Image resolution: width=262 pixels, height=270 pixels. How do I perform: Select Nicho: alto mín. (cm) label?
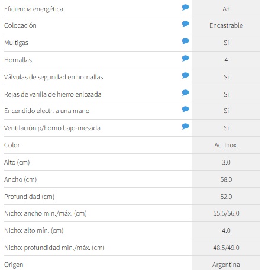pos(34,230)
